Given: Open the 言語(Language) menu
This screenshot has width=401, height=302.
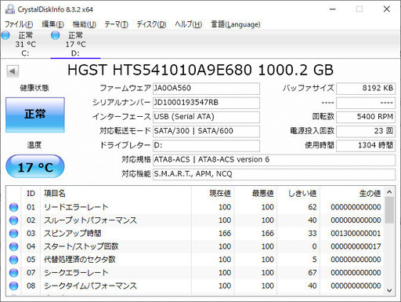Looking at the screenshot, I should (x=236, y=24).
